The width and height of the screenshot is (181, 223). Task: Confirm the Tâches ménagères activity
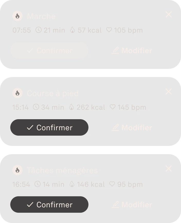point(49,205)
